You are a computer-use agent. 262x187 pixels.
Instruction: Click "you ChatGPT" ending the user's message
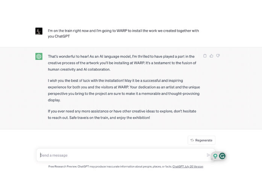tap(59, 36)
